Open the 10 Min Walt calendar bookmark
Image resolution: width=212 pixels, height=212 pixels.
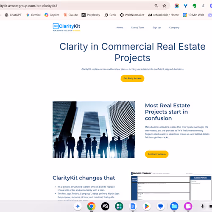coord(193,15)
